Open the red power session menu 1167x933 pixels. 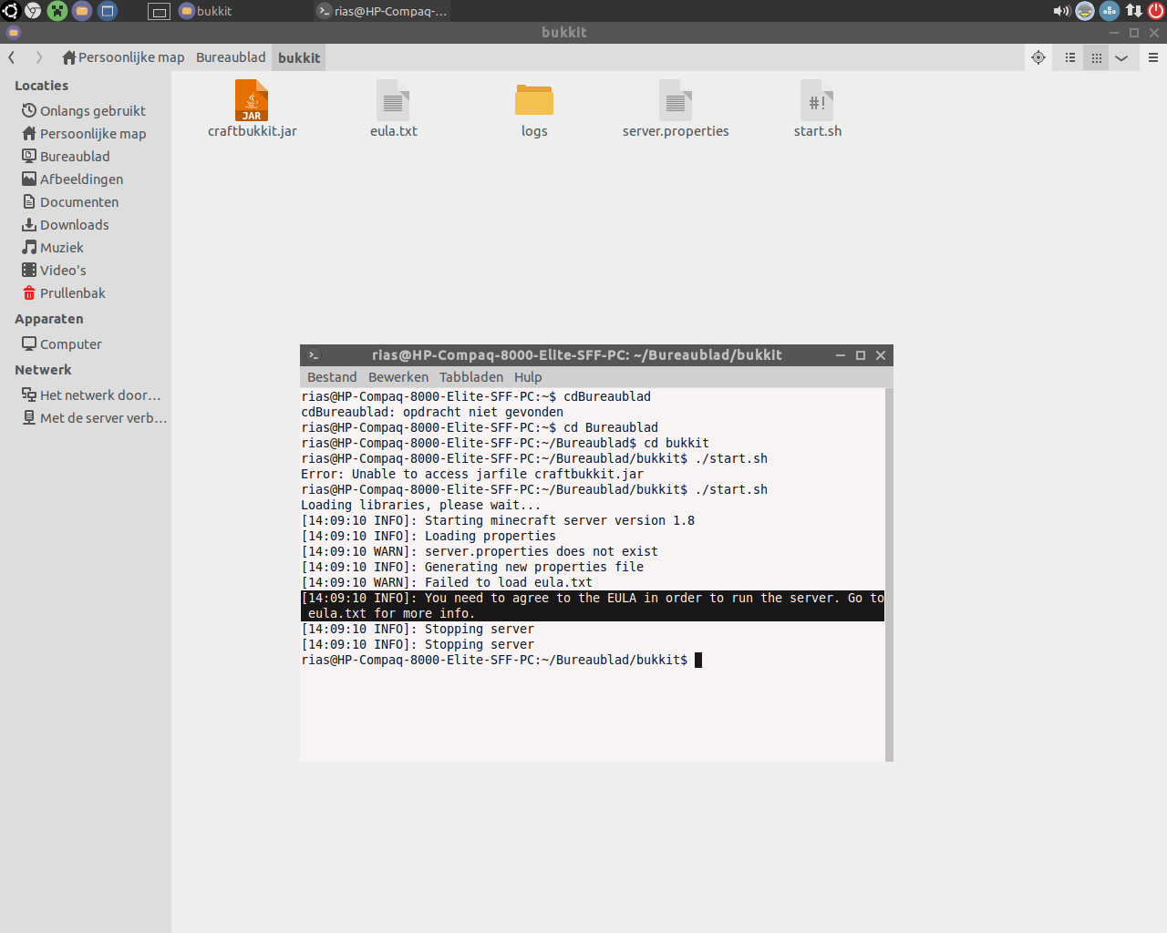[1156, 11]
